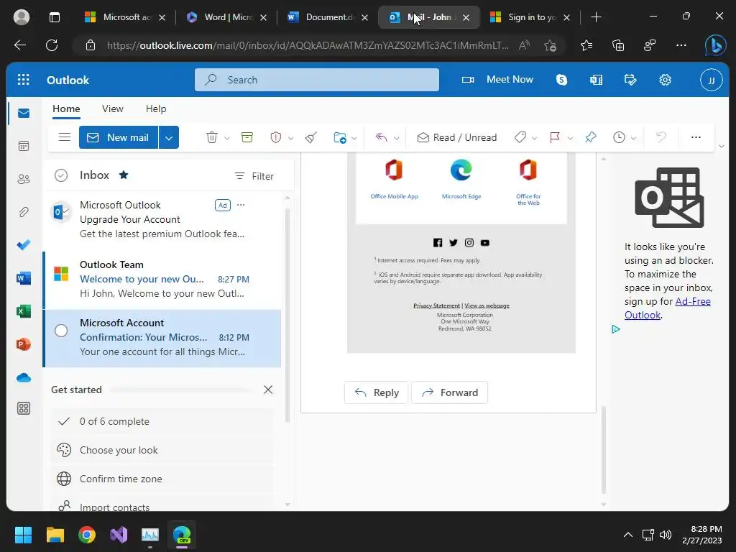
Task: Start a Meet Now video call
Action: coord(497,80)
